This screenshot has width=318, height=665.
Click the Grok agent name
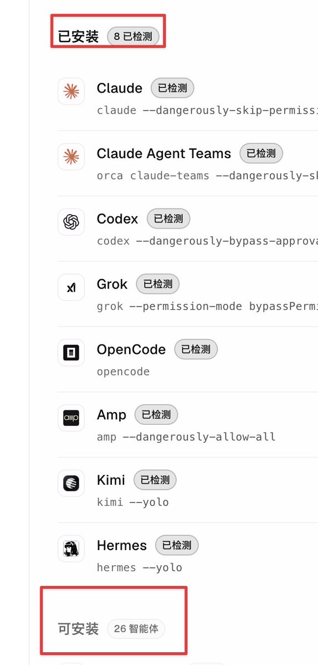click(x=112, y=284)
